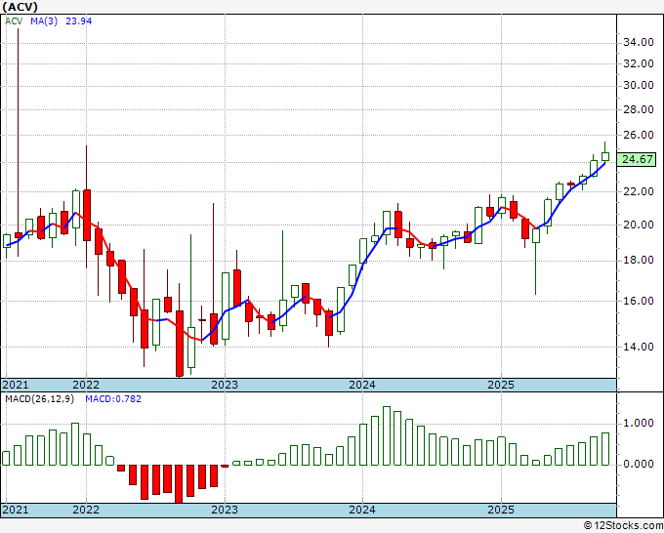Click 2024 on the MACD panel timeline

click(362, 510)
